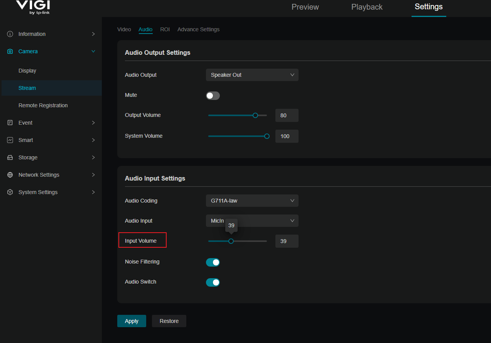491x343 pixels.
Task: Expand the System Settings chevron
Action: pos(93,192)
